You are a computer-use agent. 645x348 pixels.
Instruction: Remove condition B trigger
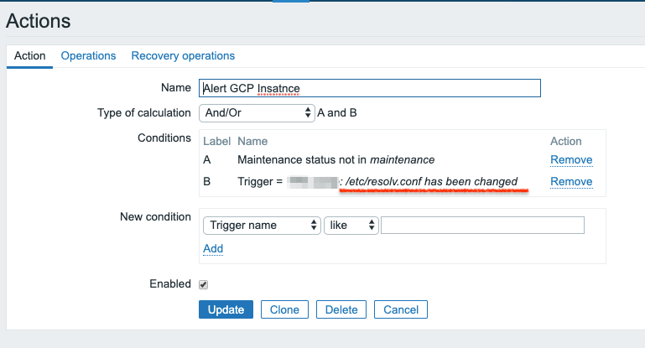tap(571, 182)
